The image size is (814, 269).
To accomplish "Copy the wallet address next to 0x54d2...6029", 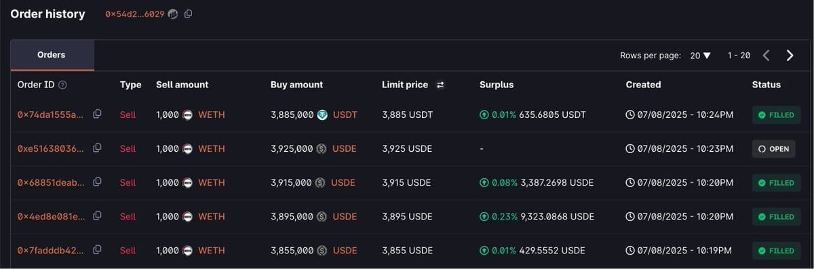I will coord(189,14).
